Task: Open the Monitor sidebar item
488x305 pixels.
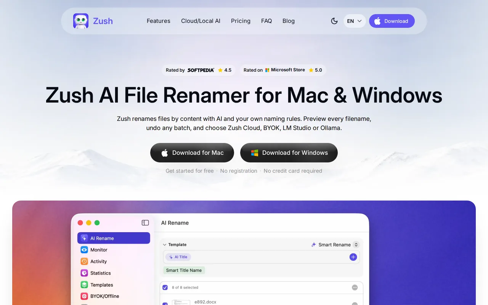Action: pyautogui.click(x=114, y=250)
